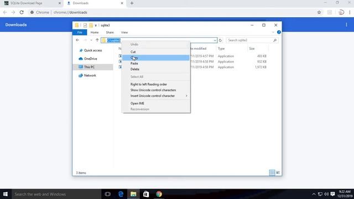
Task: Expand the Explorer ribbon chevron
Action: [273, 32]
